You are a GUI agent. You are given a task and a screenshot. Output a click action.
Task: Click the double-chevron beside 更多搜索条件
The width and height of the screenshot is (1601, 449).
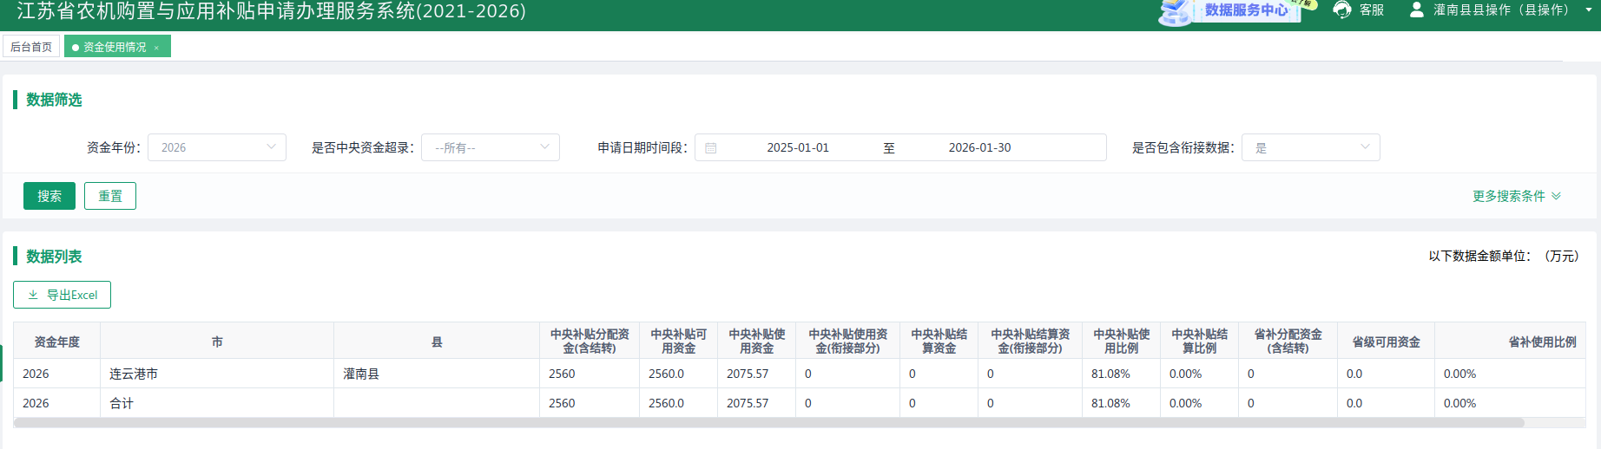tap(1556, 196)
